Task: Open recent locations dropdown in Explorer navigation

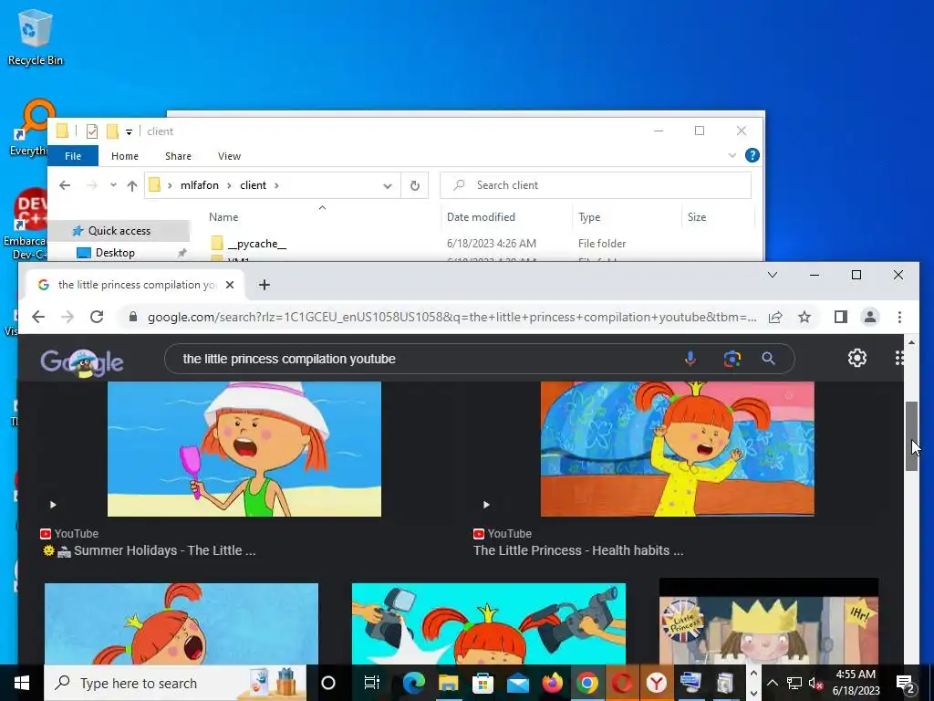Action: [113, 185]
